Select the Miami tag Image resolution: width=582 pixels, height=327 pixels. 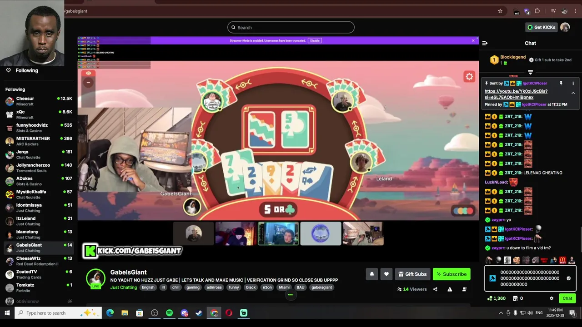pos(284,287)
